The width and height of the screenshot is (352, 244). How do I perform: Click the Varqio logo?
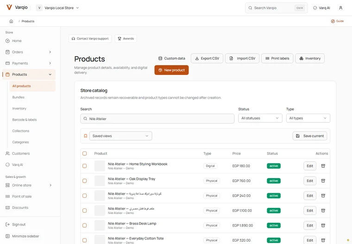tap(9, 7)
